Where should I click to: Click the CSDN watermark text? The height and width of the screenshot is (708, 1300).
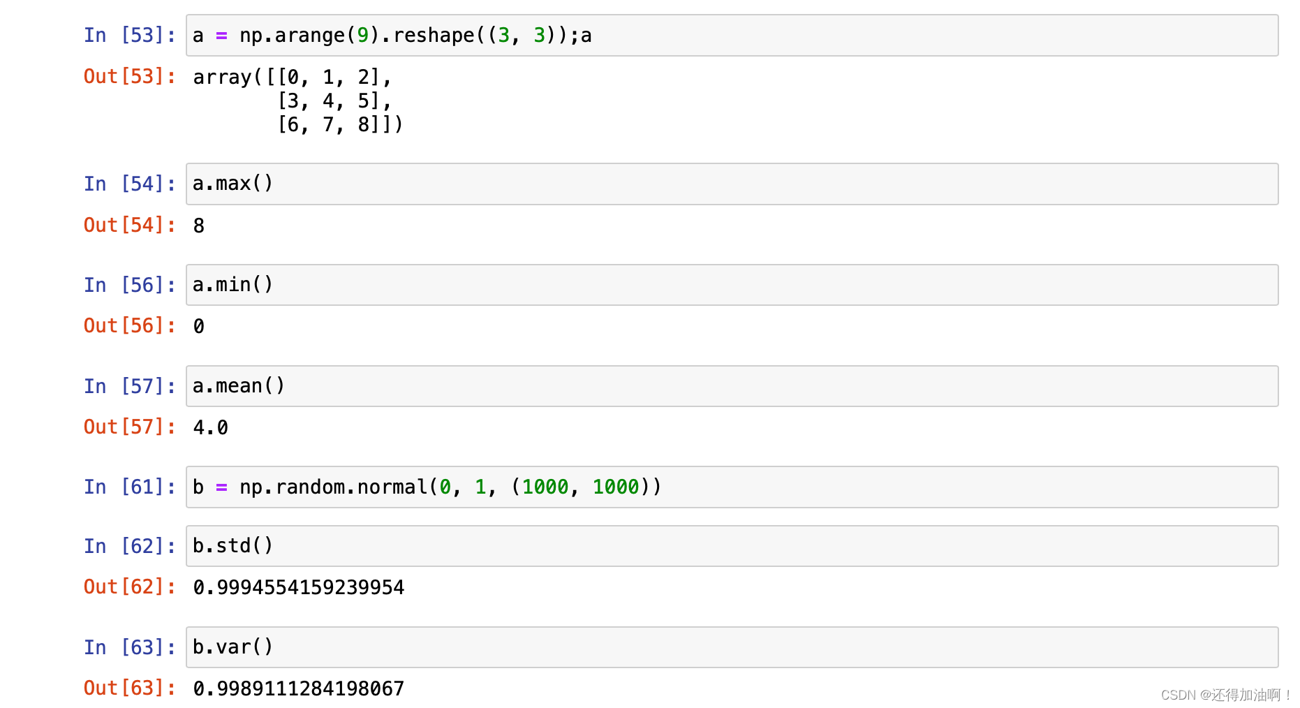(1225, 695)
